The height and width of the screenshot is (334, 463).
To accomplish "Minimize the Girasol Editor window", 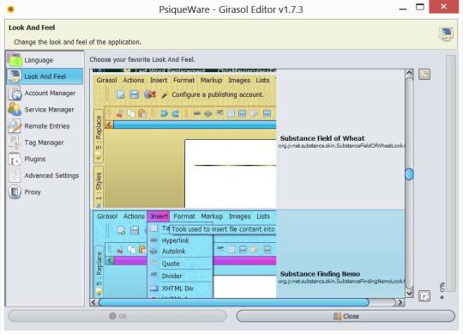I will 403,9.
